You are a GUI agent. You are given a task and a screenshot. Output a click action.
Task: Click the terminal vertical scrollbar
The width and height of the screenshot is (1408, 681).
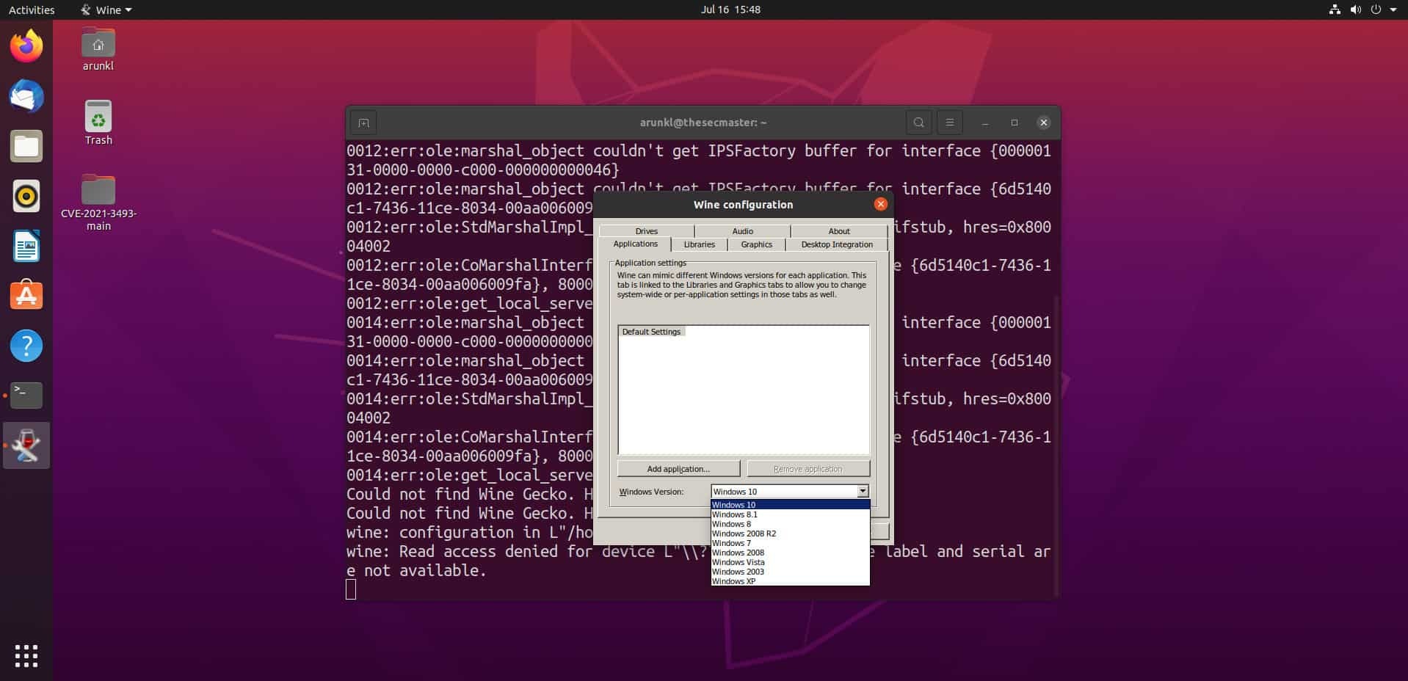point(1056,445)
